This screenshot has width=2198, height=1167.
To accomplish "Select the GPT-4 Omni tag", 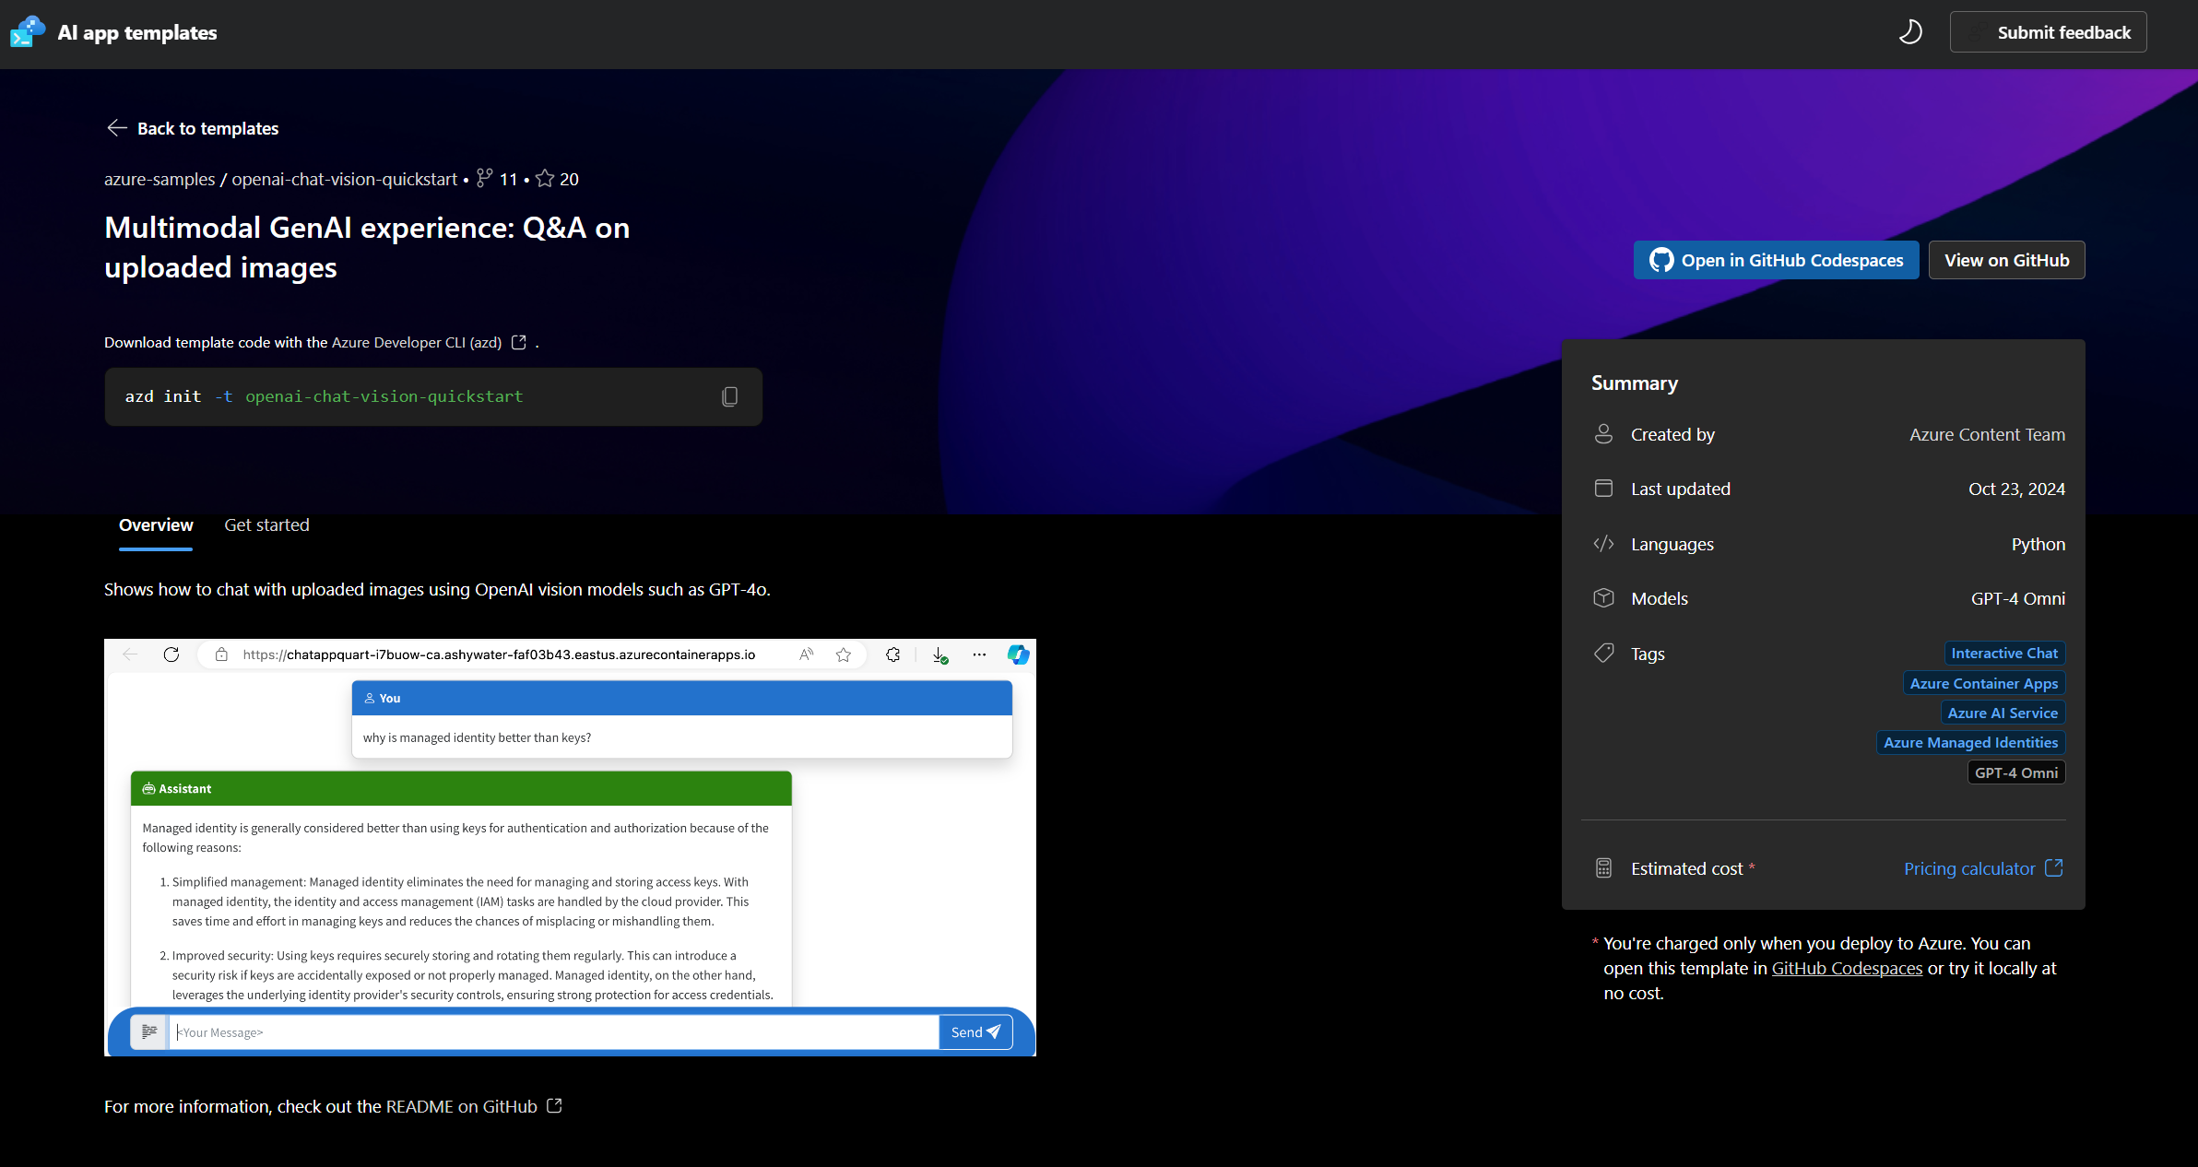I will tap(2016, 772).
